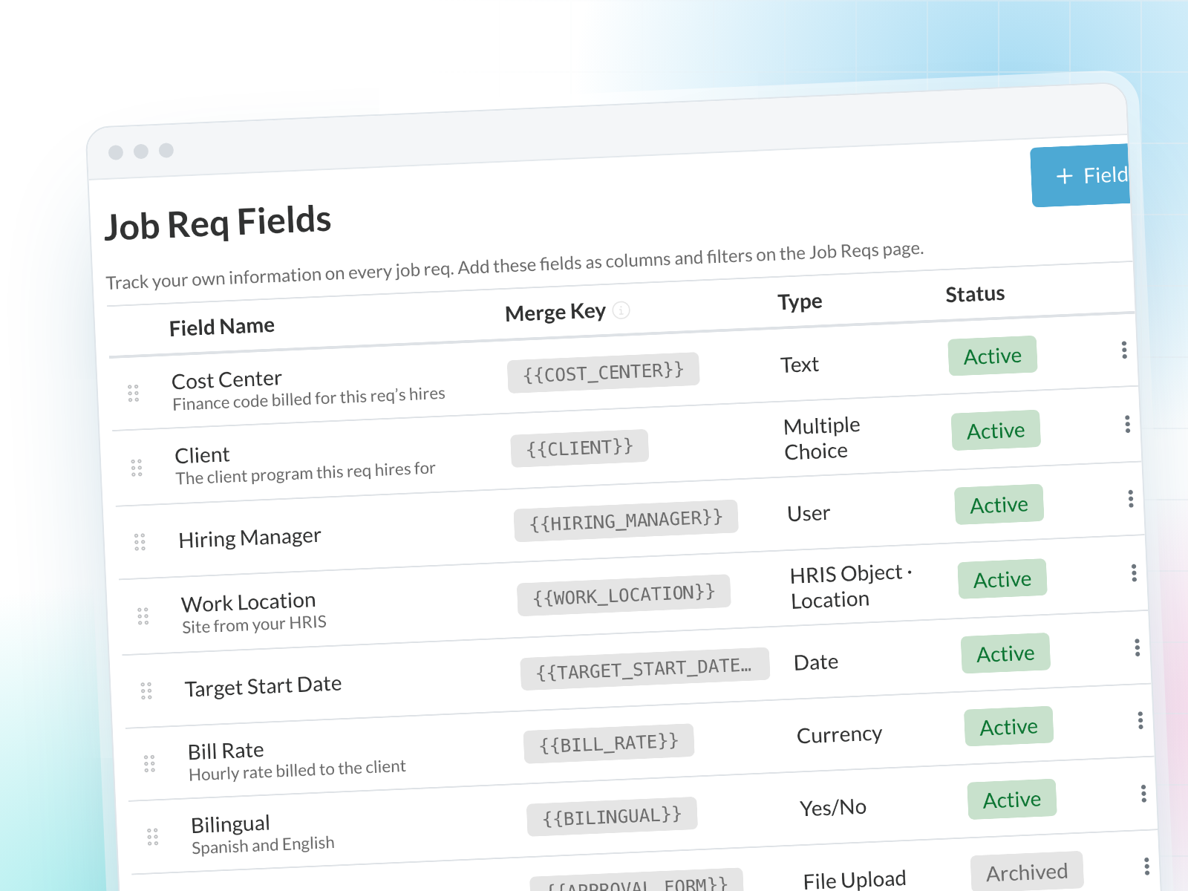
Task: Click the Multiple Choice type cell
Action: pos(822,439)
